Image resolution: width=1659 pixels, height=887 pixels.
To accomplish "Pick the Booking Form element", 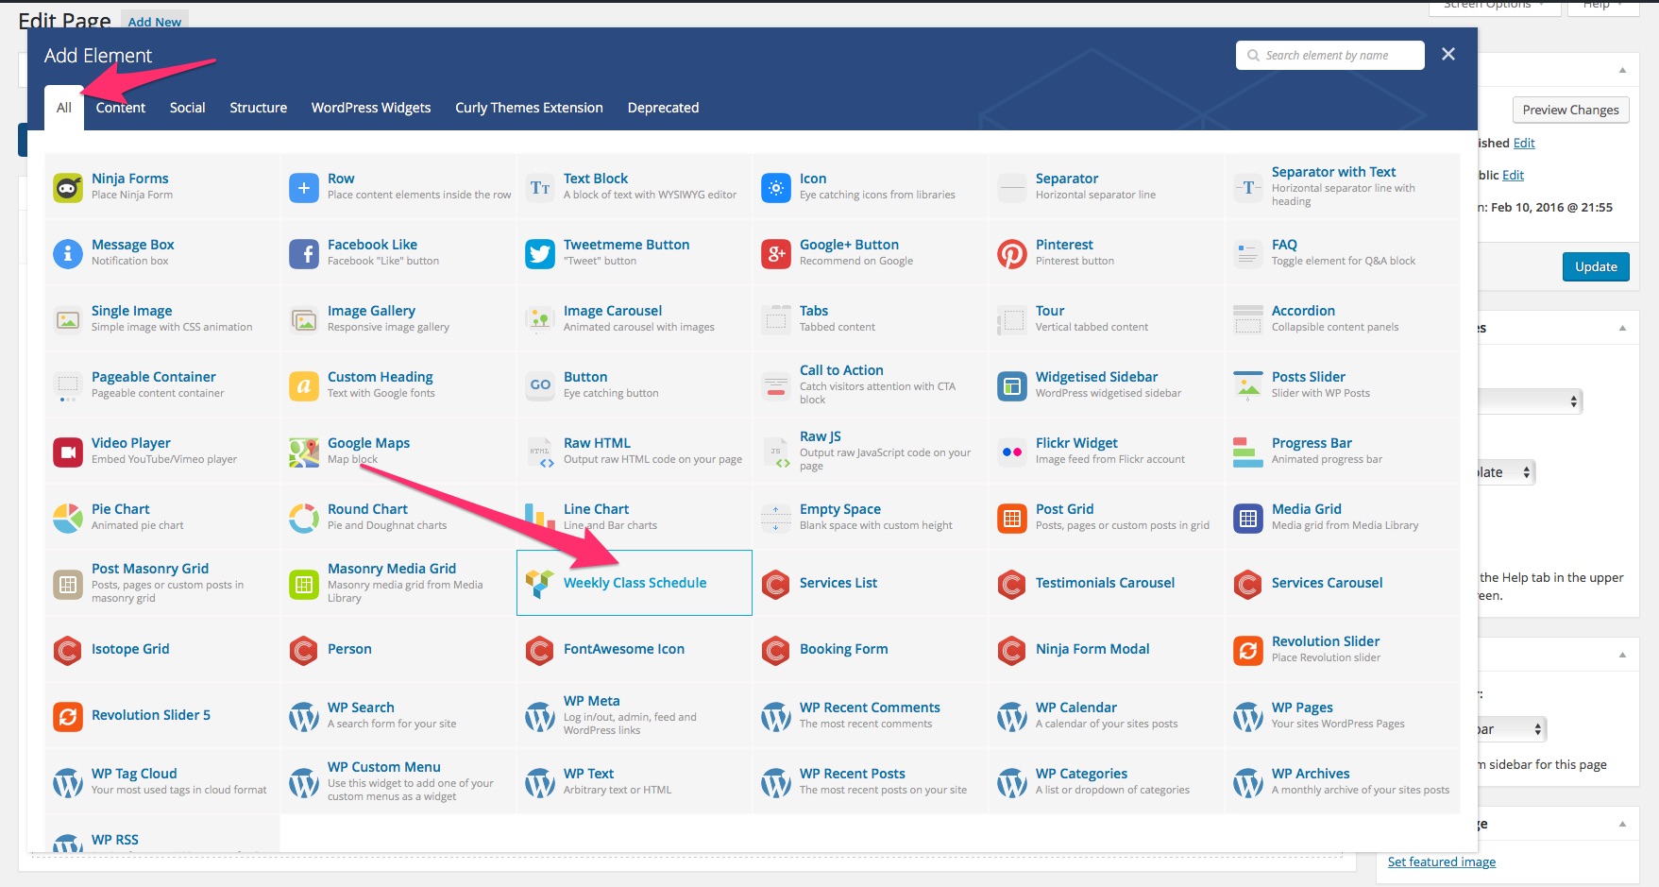I will [870, 649].
